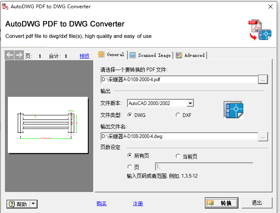Click the 输出文件名 label
The width and height of the screenshot is (280, 213).
click(113, 126)
